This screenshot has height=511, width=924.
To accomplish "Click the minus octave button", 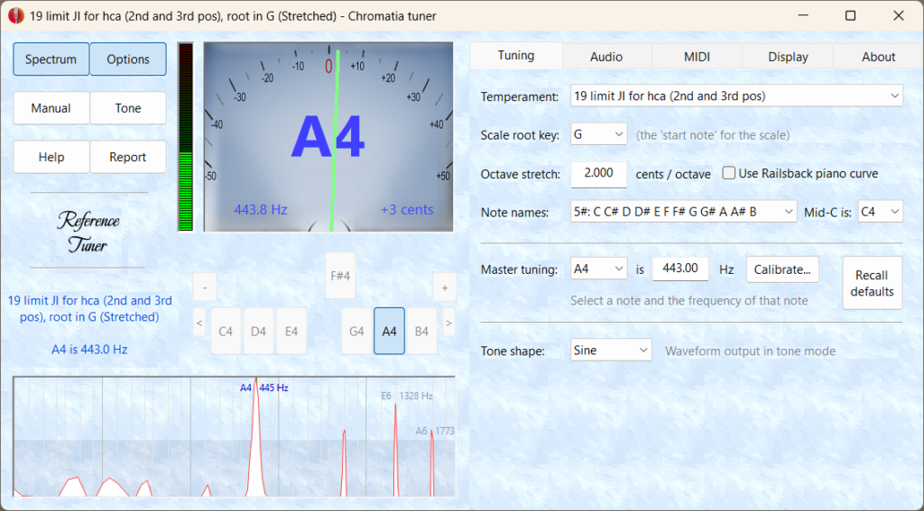I will 205,287.
